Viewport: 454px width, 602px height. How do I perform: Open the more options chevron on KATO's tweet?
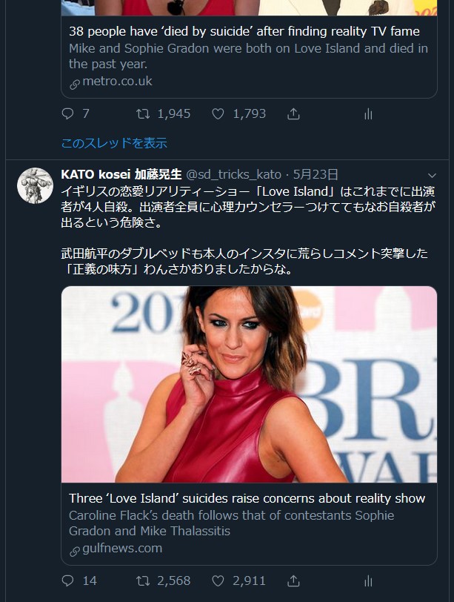[432, 174]
